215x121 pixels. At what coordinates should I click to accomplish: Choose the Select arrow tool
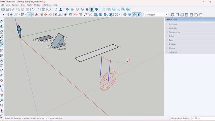click(4, 15)
